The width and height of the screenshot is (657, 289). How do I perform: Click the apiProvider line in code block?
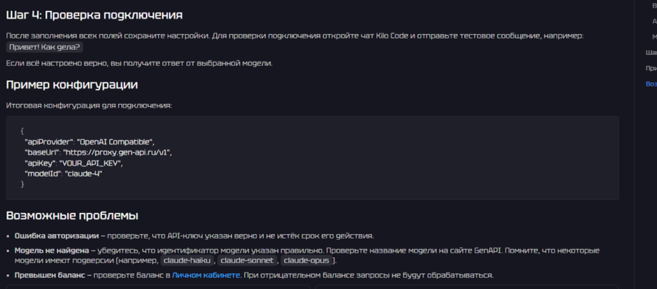(89, 141)
